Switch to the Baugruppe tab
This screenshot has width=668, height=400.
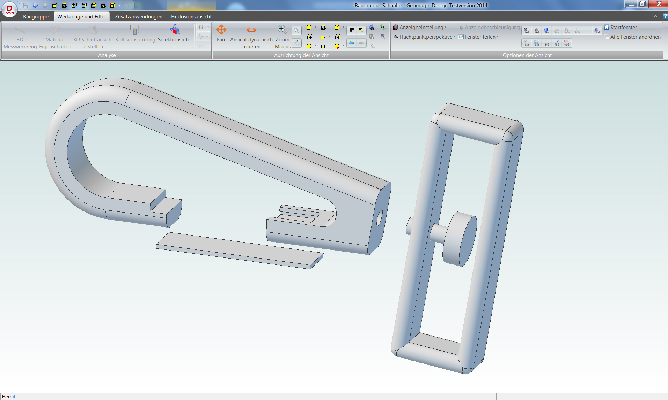tap(36, 16)
